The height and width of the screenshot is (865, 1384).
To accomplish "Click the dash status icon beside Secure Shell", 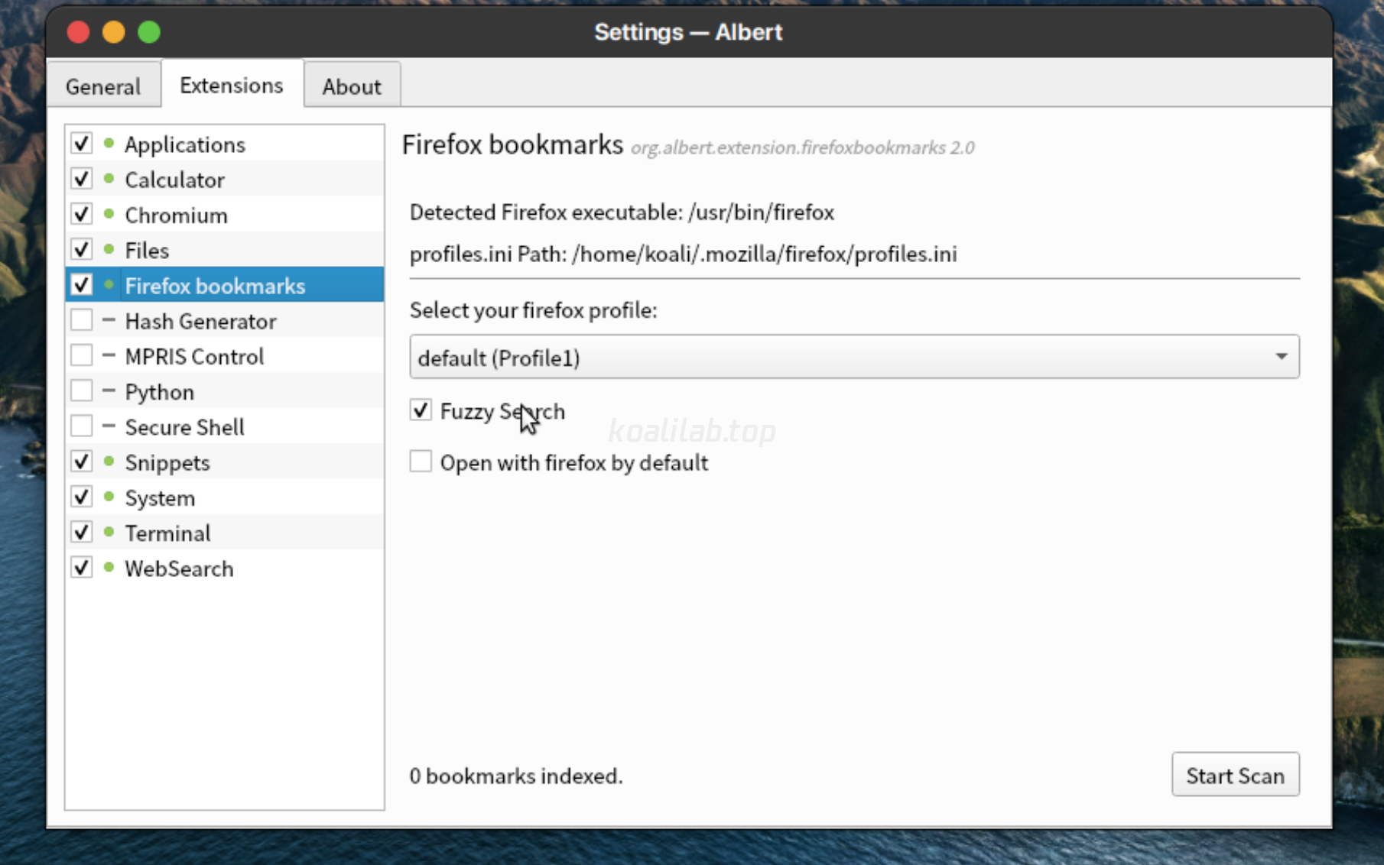I will coord(109,426).
